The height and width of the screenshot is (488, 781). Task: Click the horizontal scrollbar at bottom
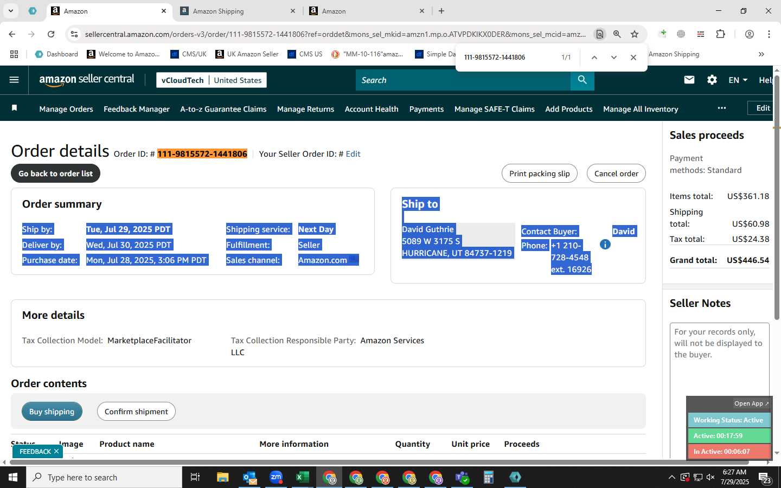[x=380, y=463]
